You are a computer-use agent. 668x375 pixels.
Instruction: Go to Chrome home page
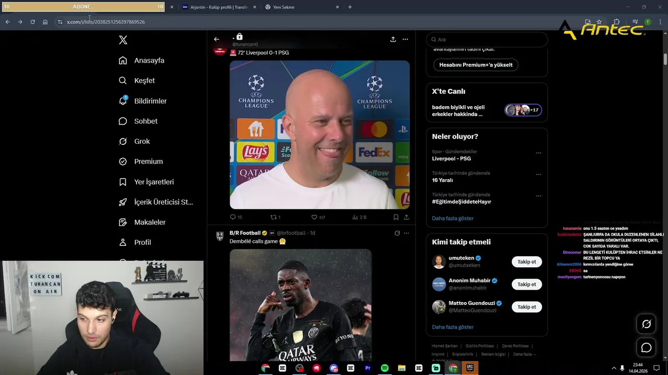pyautogui.click(x=45, y=22)
